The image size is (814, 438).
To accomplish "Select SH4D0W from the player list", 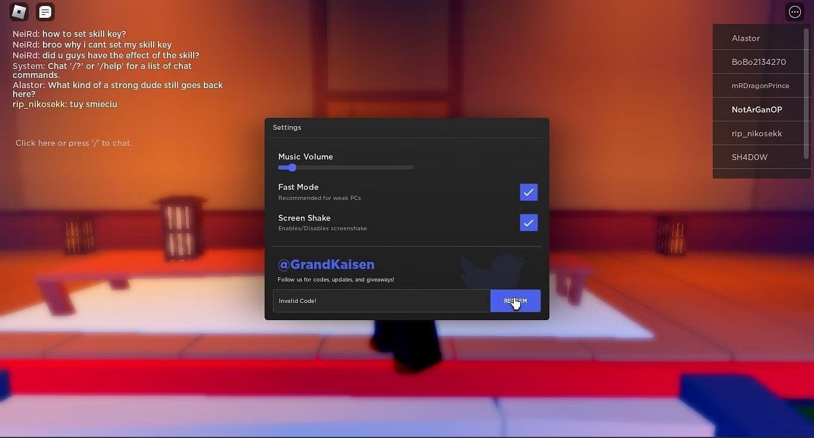I will 750,157.
